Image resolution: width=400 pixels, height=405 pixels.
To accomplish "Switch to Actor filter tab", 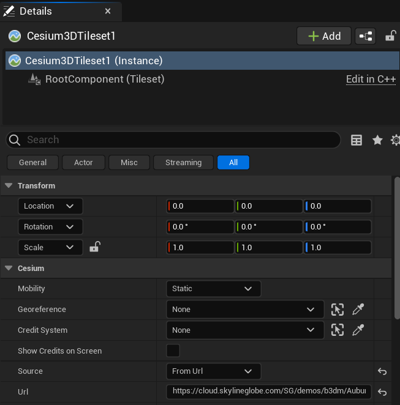I will [83, 163].
